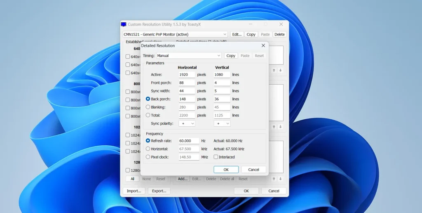Click horizontal Blanking field showing 280
Image resolution: width=422 pixels, height=213 pixels.
187,107
